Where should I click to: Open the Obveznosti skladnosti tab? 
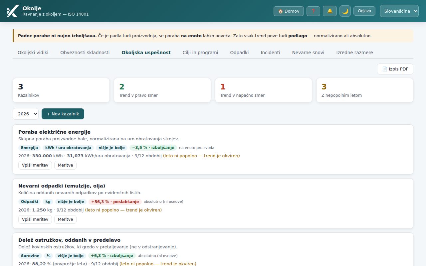(x=85, y=53)
